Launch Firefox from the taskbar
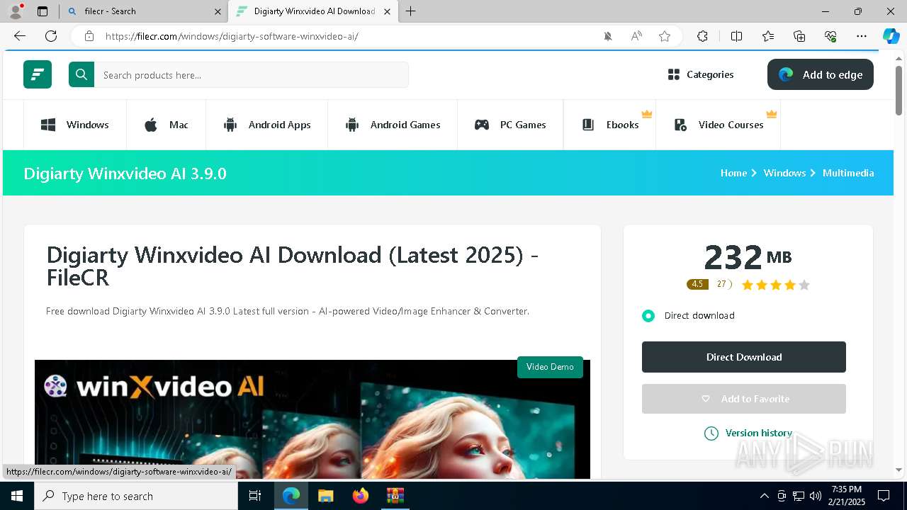 coord(361,496)
